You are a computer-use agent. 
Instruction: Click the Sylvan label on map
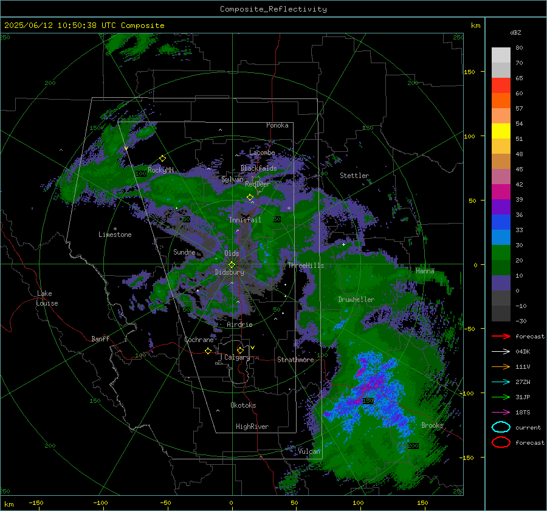click(232, 179)
